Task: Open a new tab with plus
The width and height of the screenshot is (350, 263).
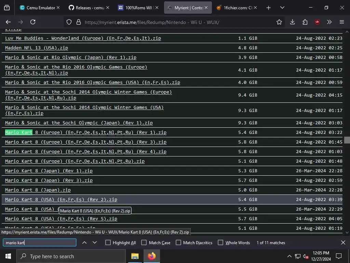Action: coord(268,8)
